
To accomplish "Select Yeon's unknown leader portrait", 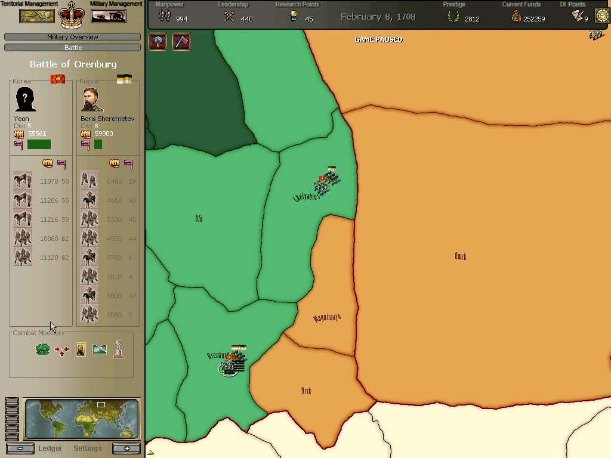I will click(x=25, y=100).
